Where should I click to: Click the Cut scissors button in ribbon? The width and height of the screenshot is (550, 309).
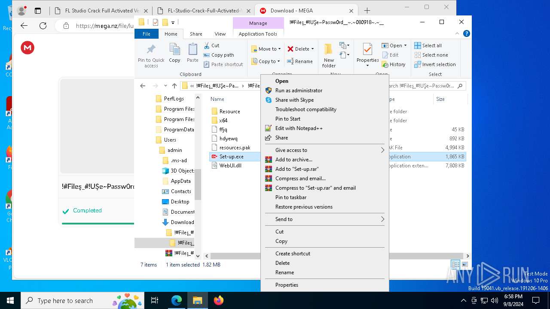(211, 45)
